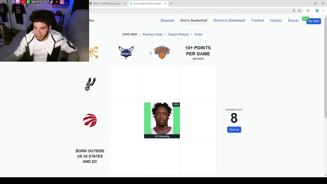327x184 pixels.
Task: Select the Raptors and Hornets grid cell
Action: tap(126, 120)
